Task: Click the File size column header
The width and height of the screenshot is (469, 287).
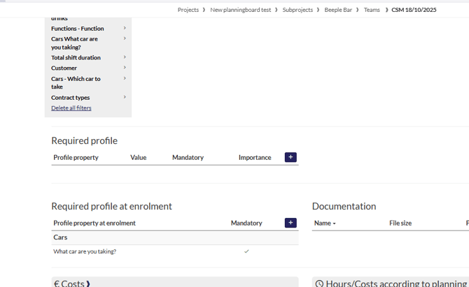Action: [x=400, y=223]
